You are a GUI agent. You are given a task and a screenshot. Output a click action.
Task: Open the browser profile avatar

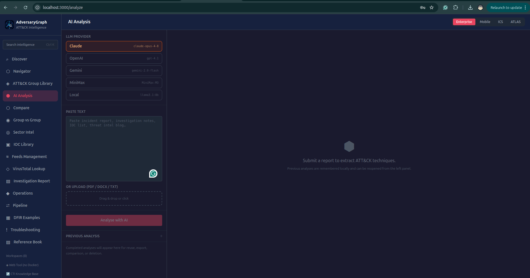(480, 7)
